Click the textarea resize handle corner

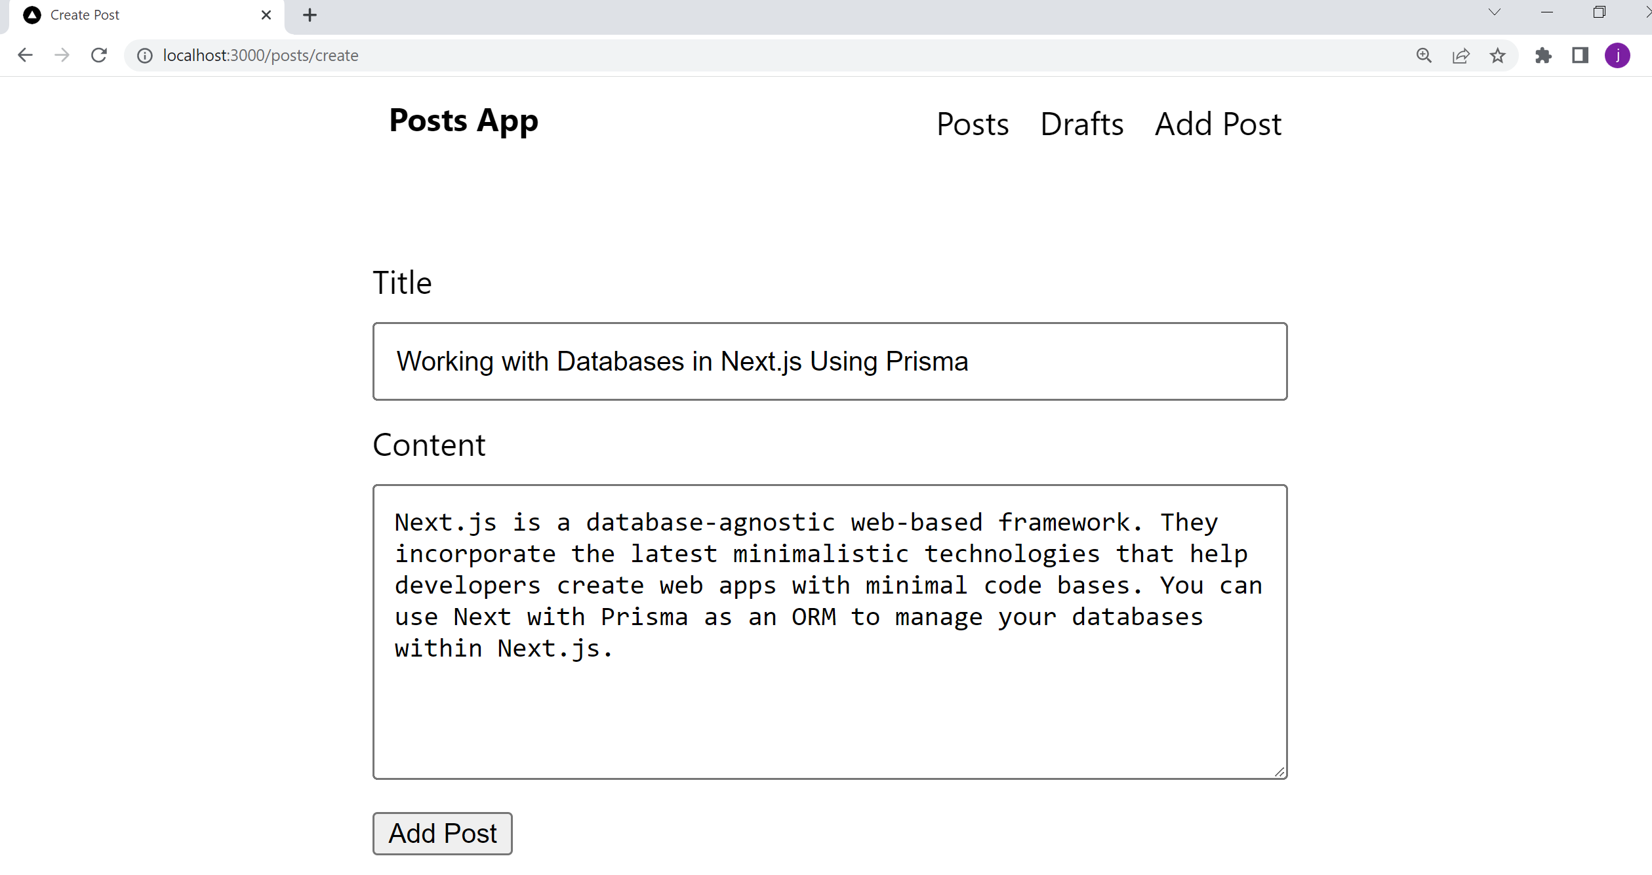click(1279, 772)
